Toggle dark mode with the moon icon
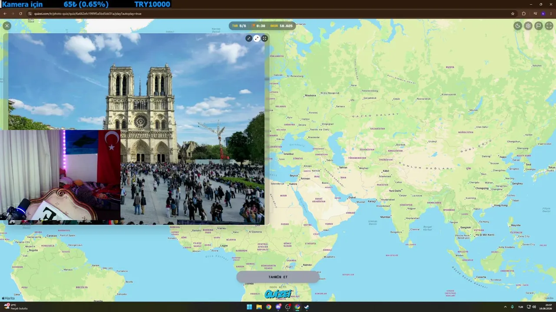 pos(517,26)
